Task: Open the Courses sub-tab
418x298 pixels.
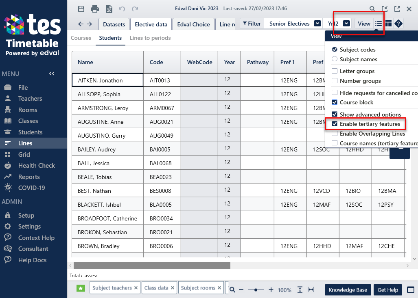Action: click(81, 38)
